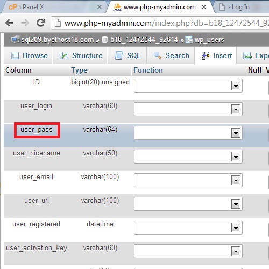Click the Search magnifier icon
Screen dimensions: 269x269
coord(157,55)
